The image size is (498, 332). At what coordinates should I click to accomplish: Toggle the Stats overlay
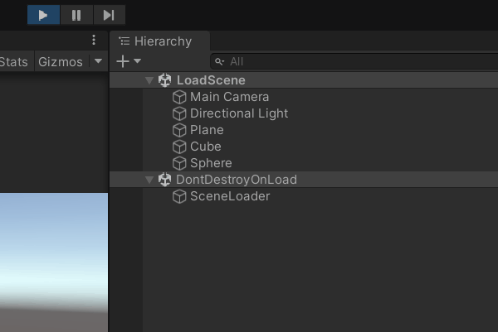coord(13,62)
